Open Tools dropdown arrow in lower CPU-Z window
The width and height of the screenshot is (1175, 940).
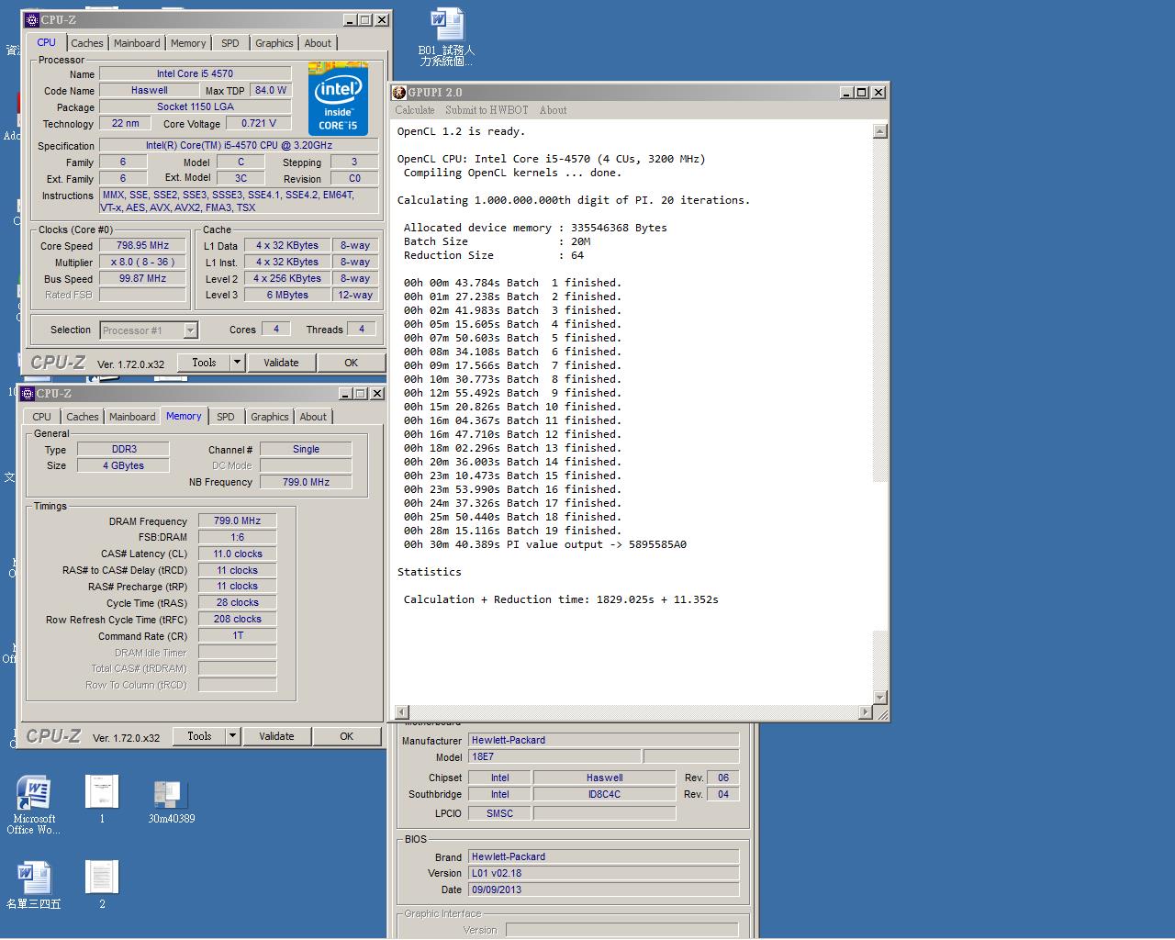tap(232, 736)
